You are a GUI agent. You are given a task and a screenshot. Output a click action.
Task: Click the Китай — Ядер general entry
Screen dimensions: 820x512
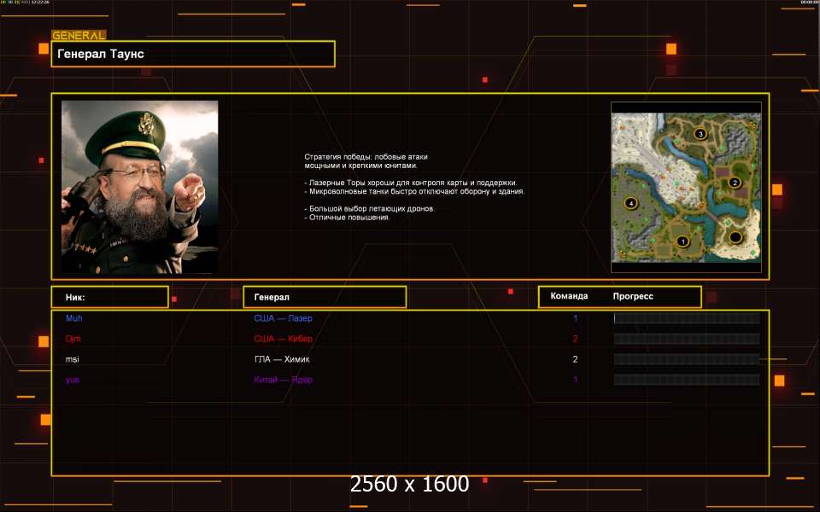(x=283, y=380)
